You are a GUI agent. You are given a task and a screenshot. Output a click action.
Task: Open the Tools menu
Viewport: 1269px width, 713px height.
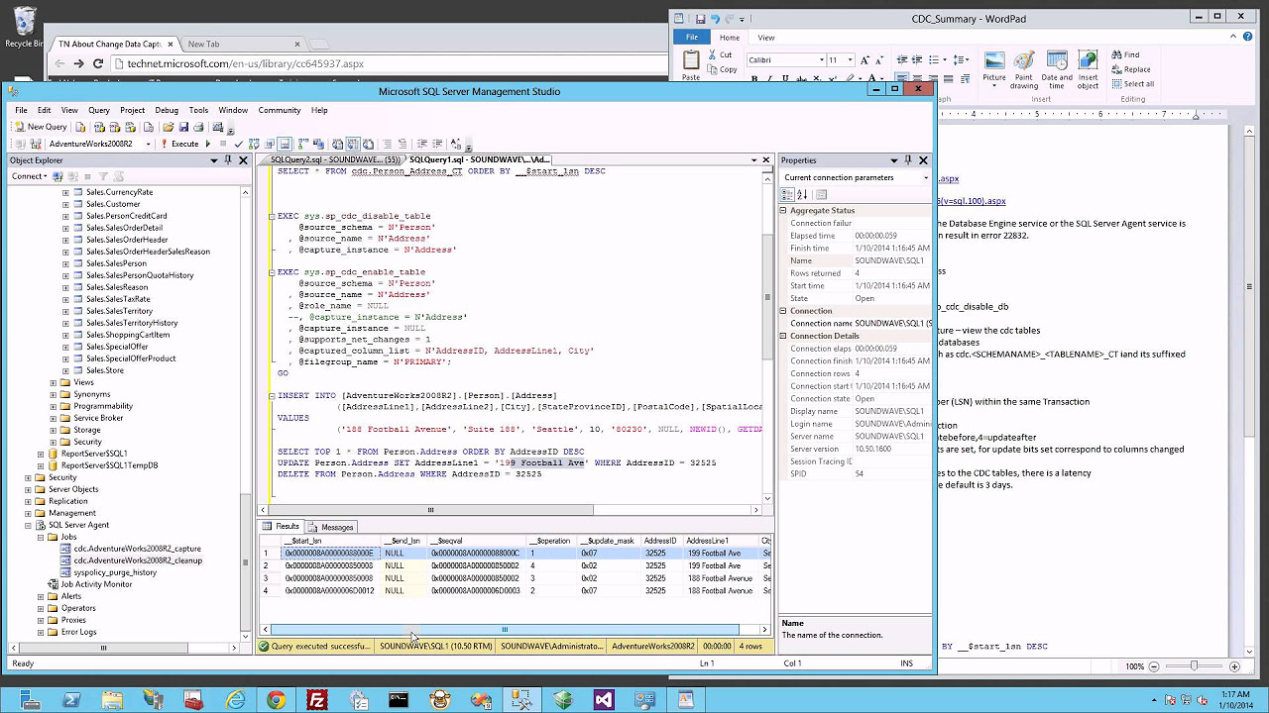(198, 110)
